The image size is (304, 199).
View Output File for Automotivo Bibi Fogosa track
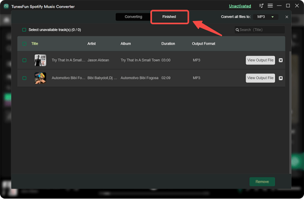click(x=260, y=78)
